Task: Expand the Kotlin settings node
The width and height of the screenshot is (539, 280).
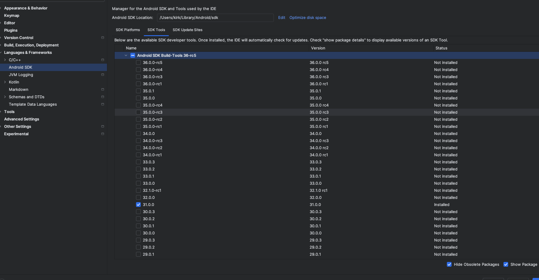Action: click(x=5, y=82)
